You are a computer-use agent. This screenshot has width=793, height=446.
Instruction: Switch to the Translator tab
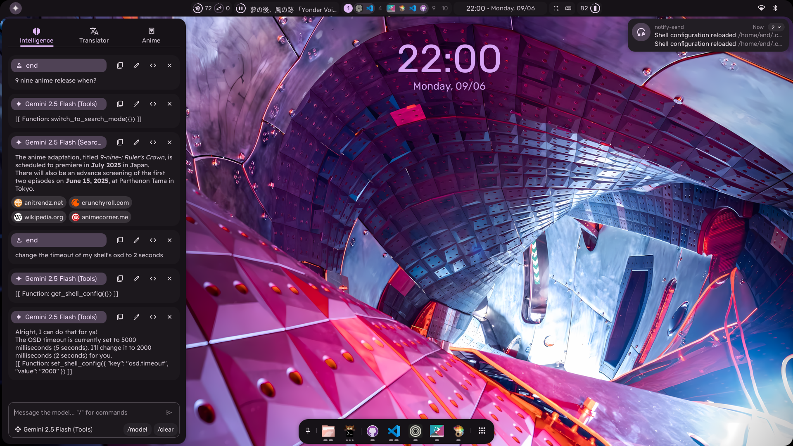[x=94, y=36]
